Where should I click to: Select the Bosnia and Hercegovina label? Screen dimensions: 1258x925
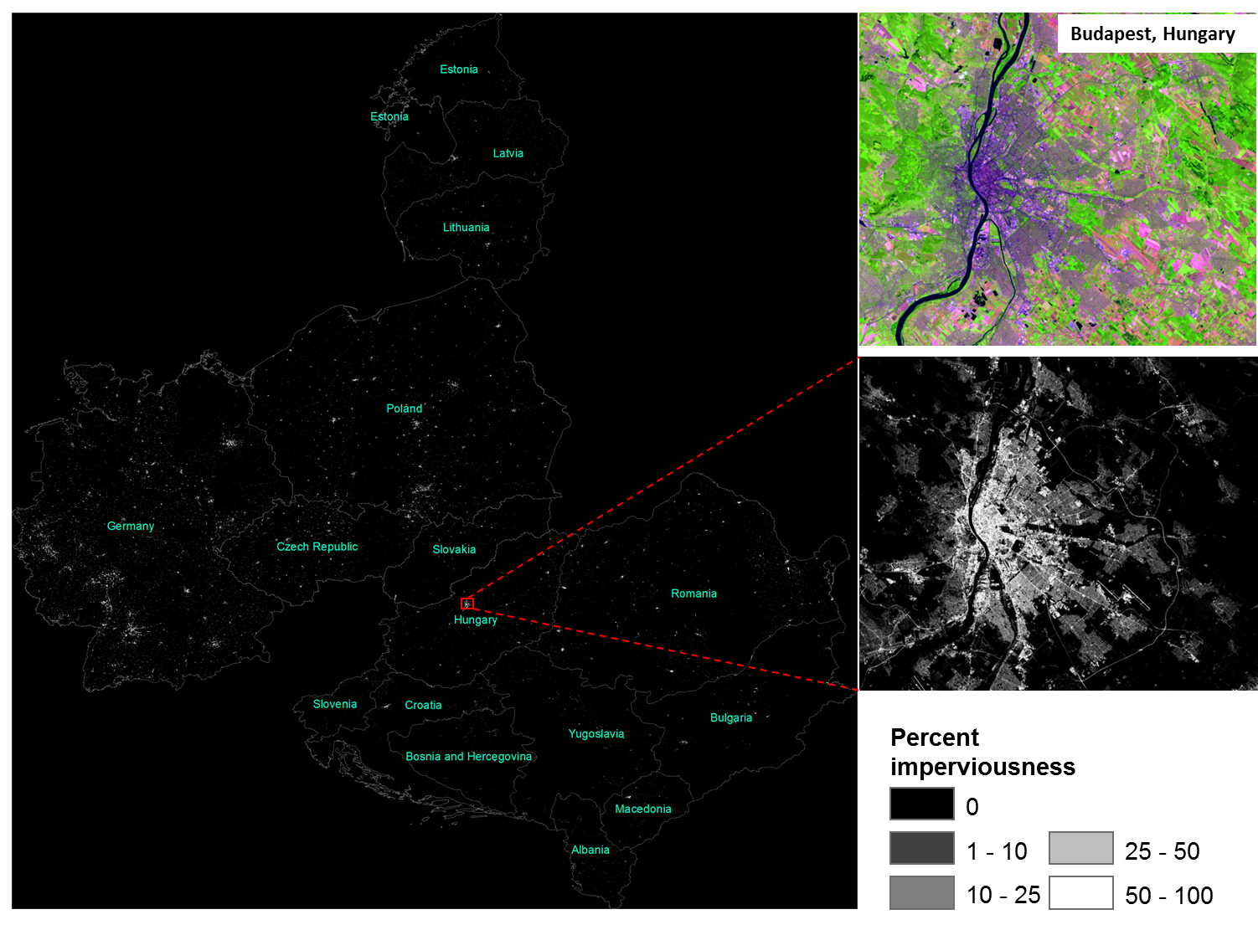[468, 757]
